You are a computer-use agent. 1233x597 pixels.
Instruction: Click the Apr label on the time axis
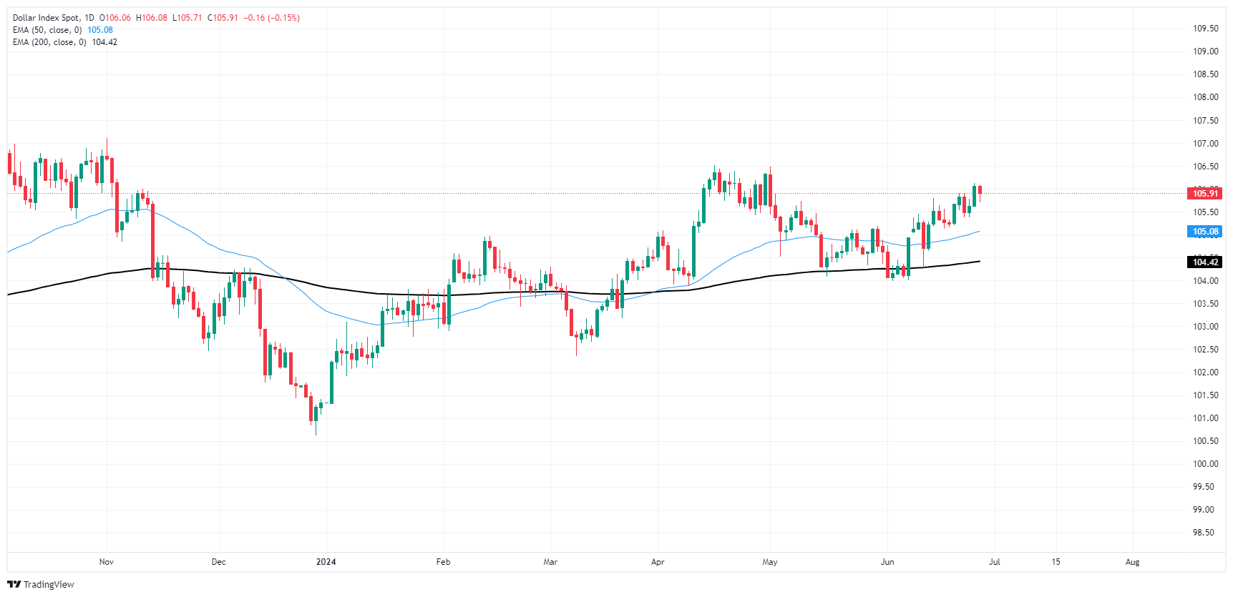tap(658, 562)
